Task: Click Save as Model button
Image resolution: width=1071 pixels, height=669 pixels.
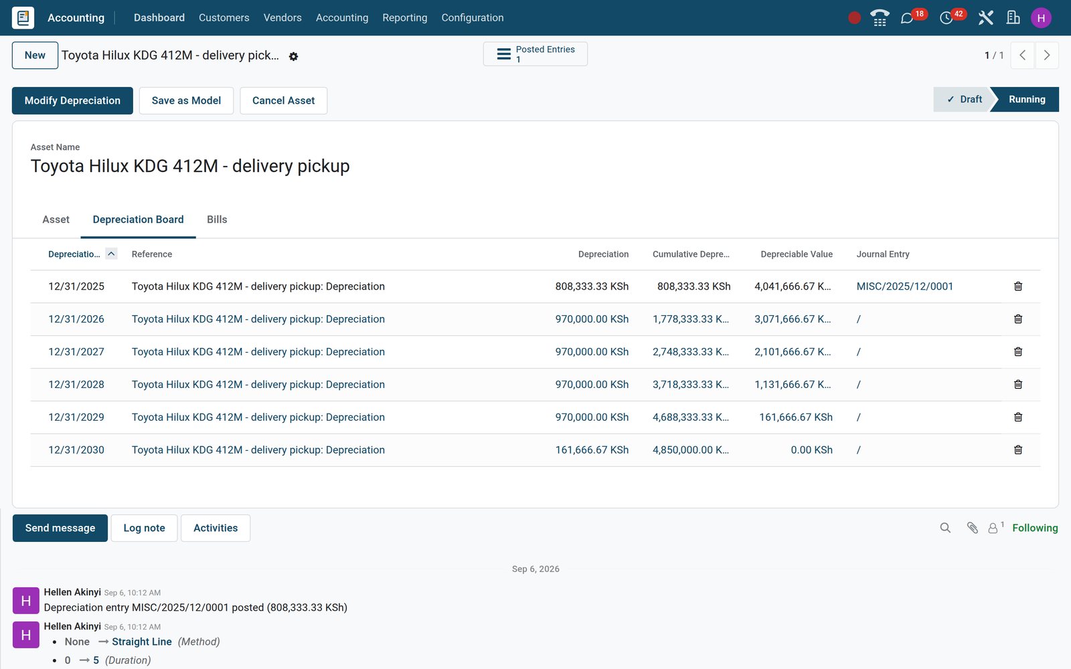Action: tap(186, 100)
